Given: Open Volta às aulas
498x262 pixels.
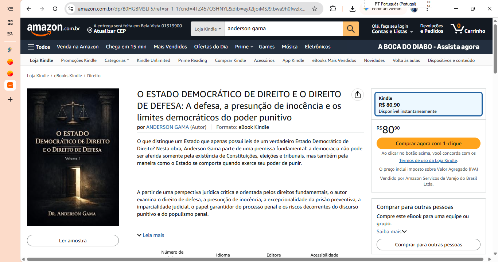Looking at the screenshot, I should 406,60.
